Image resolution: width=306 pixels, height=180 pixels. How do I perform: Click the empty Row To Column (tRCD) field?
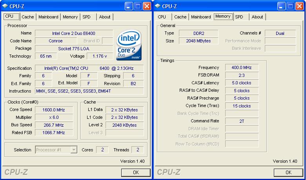242,144
